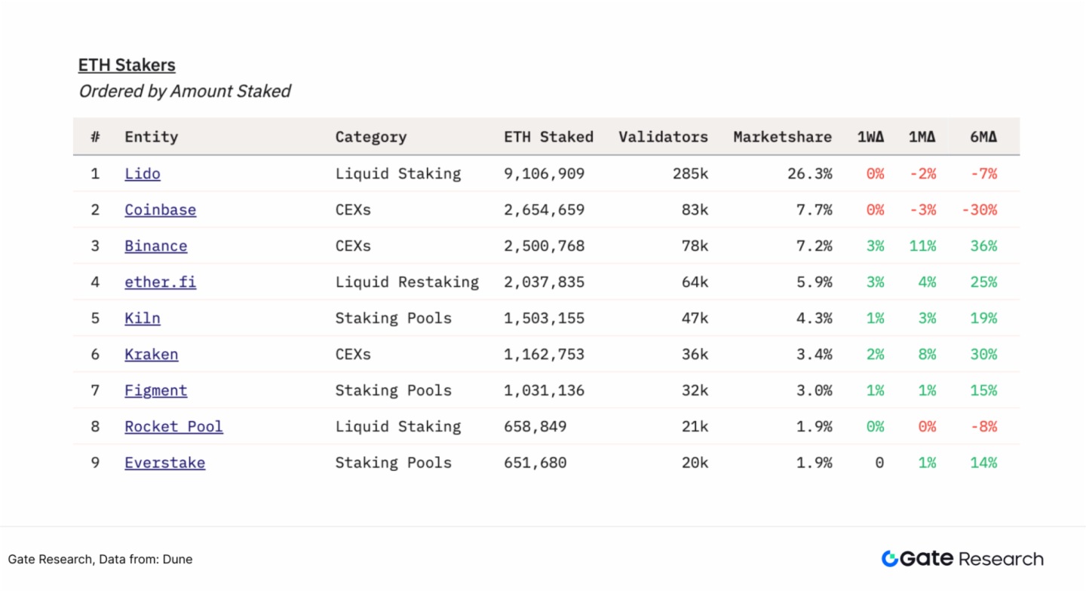Select the Entity column header
The width and height of the screenshot is (1086, 592).
click(x=151, y=137)
